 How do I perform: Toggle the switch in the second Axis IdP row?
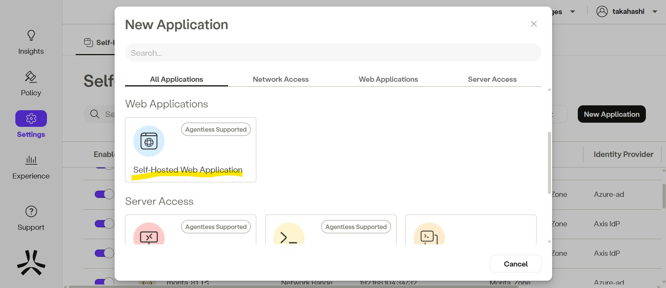pos(105,253)
